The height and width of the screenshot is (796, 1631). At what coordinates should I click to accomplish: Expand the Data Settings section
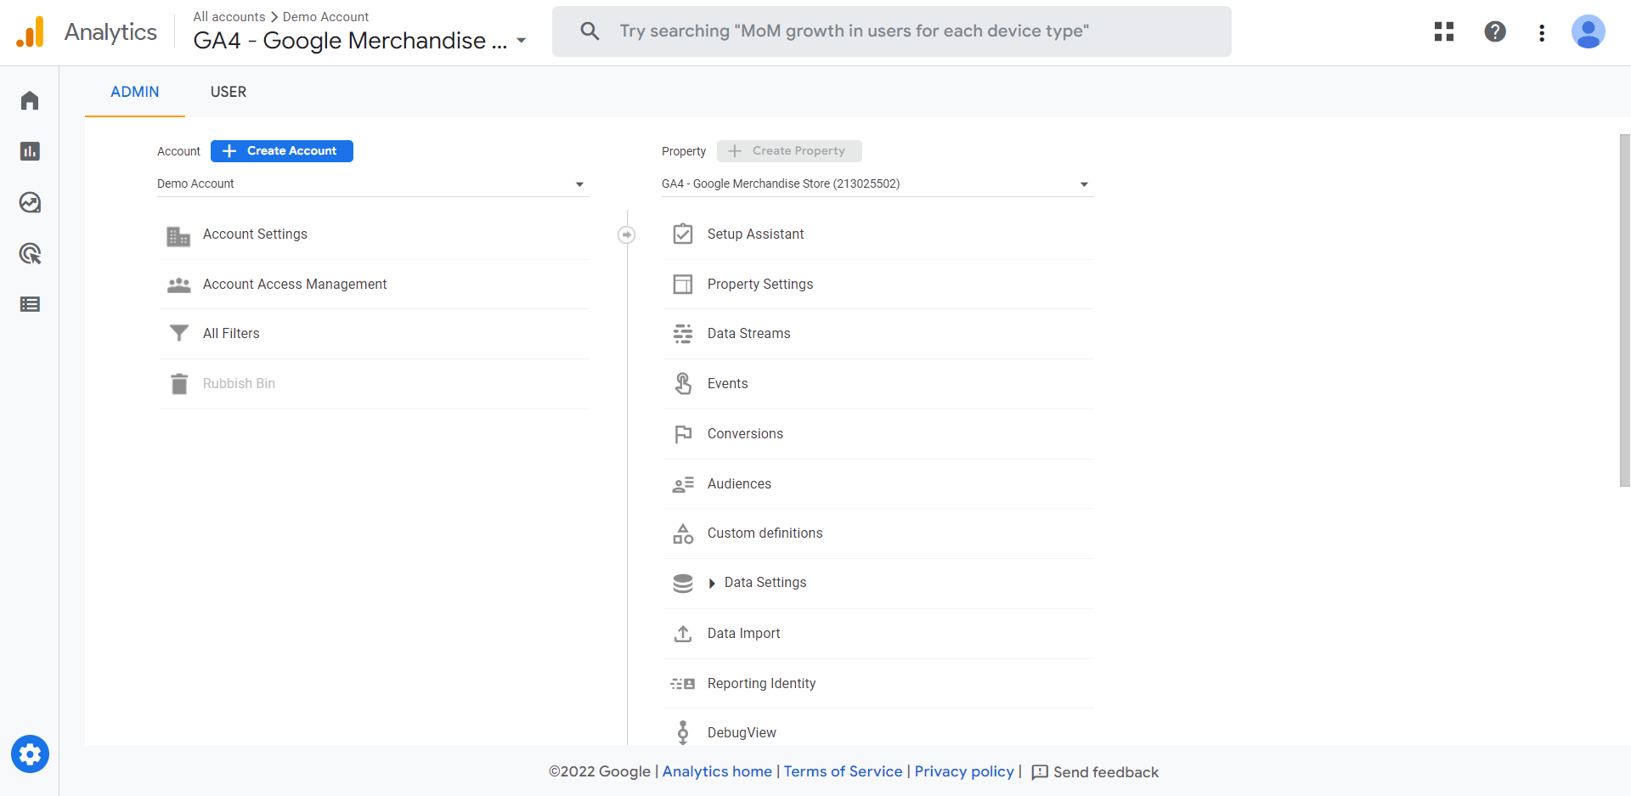coord(712,584)
